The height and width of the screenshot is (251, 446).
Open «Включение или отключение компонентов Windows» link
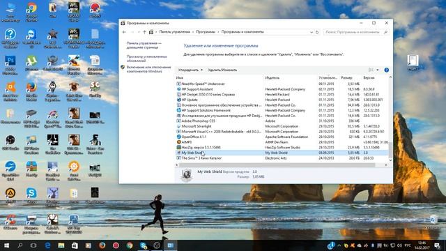(x=148, y=69)
